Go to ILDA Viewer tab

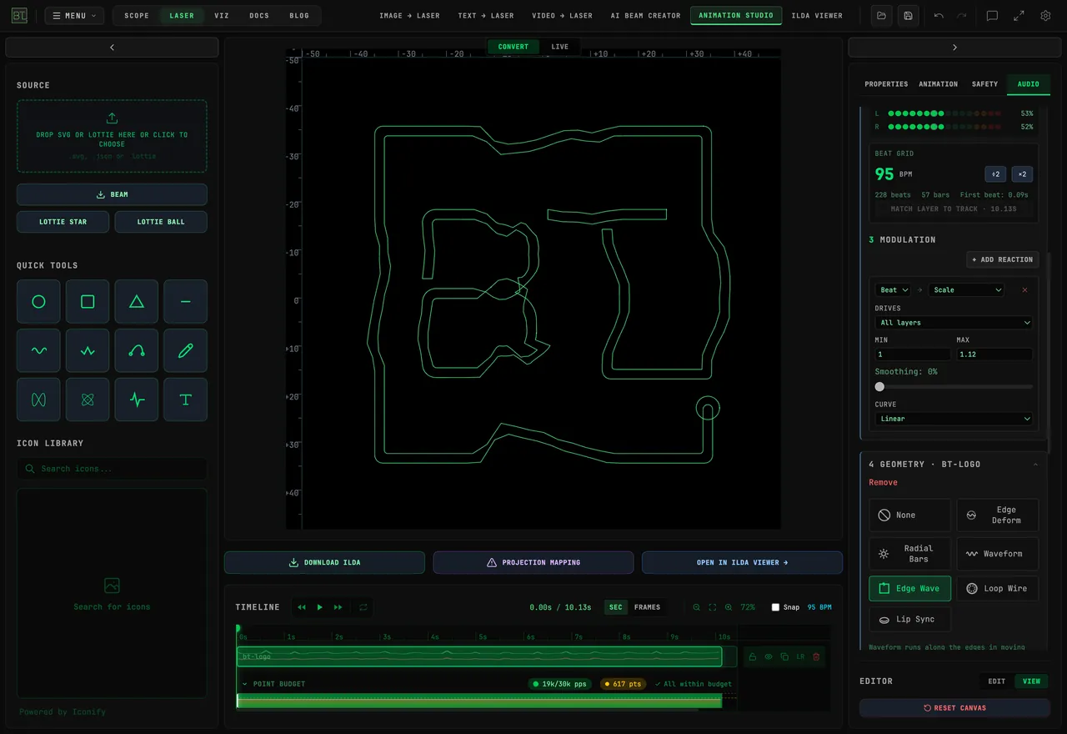(817, 16)
